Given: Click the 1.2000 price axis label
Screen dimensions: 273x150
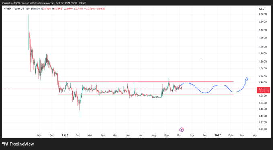Looking at the screenshot, I should [x=263, y=61].
